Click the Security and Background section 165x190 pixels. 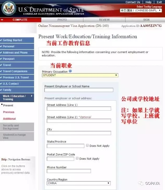[17, 127]
